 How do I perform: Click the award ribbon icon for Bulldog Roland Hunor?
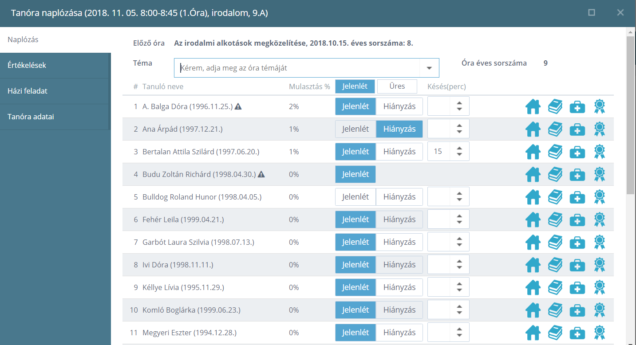pyautogui.click(x=600, y=197)
